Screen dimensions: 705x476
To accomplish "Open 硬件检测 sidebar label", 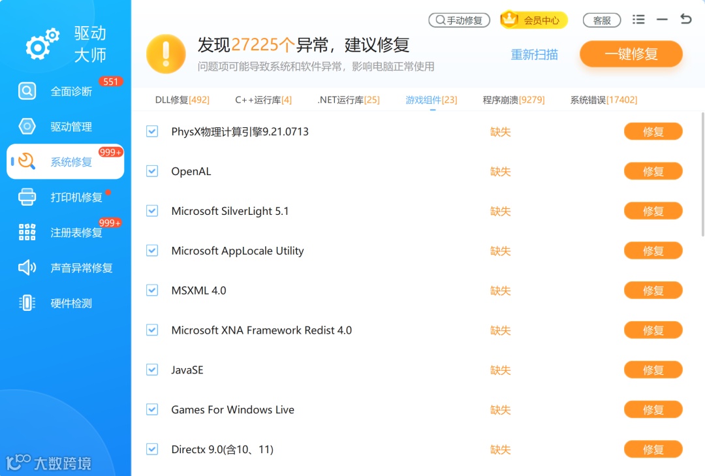I will pos(71,303).
